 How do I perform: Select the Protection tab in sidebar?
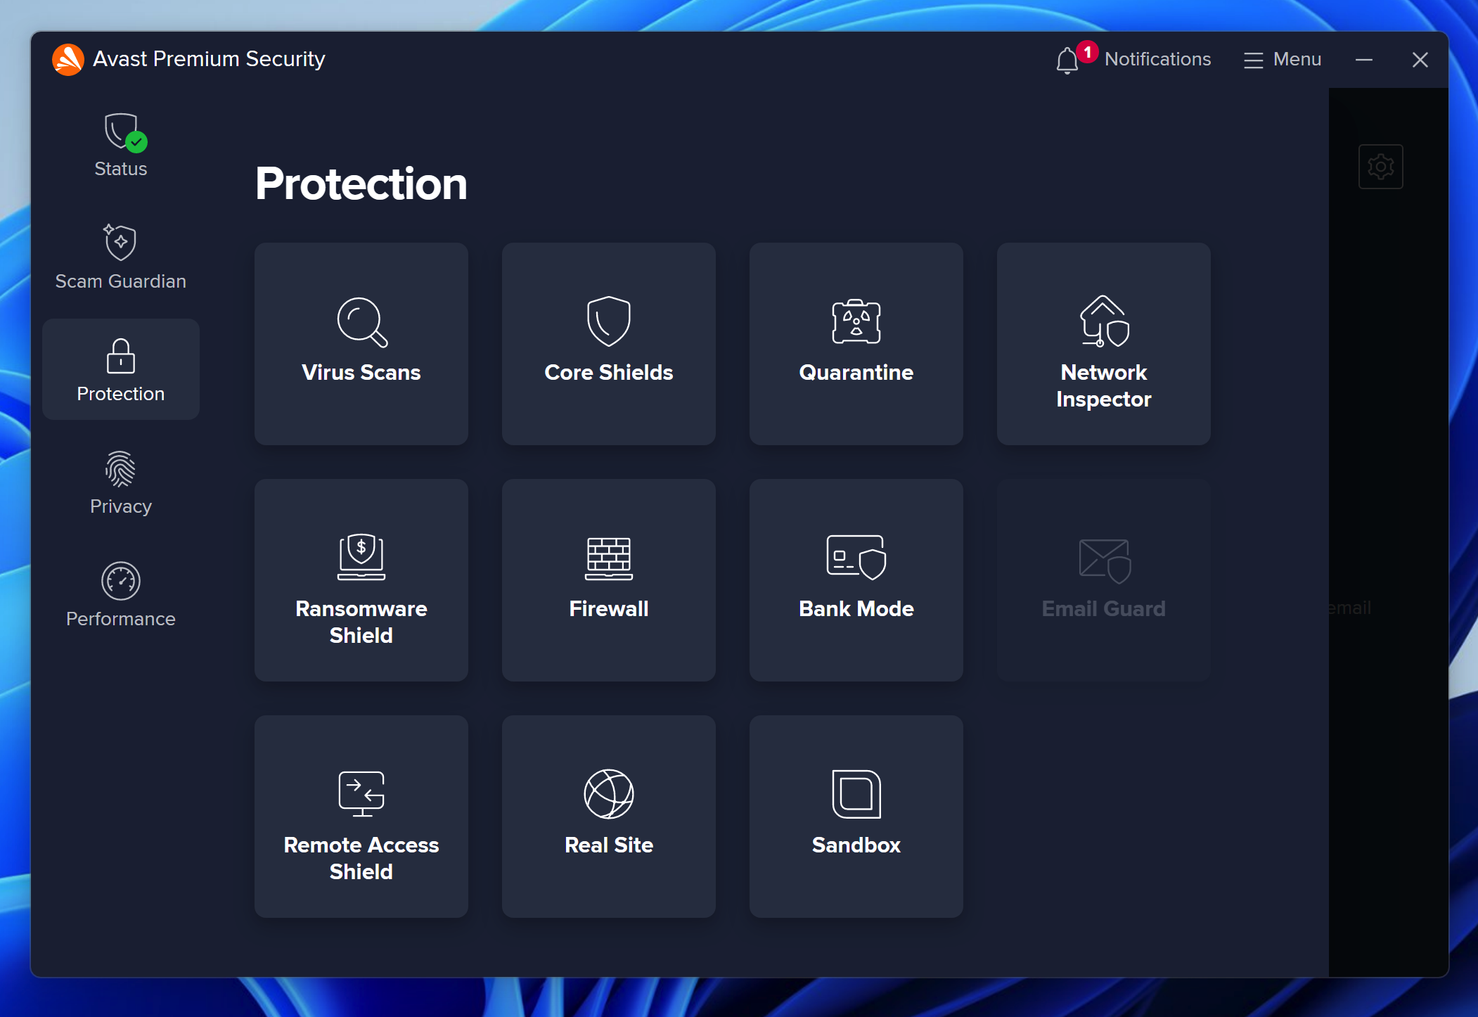121,370
